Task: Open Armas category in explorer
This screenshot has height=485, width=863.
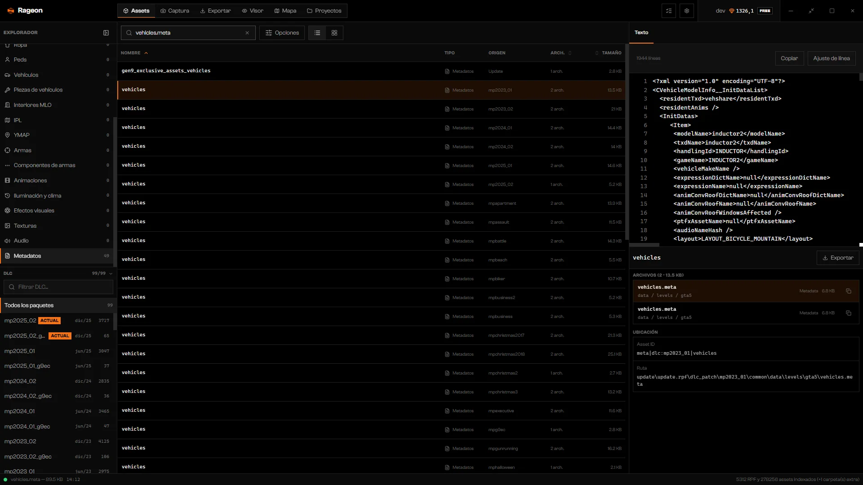Action: [x=57, y=150]
